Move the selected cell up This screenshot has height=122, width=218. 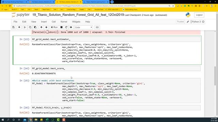tap(41, 27)
